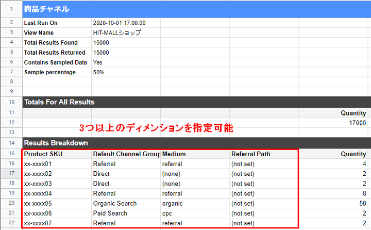
Task: Select the Contains Sampled Data Yes cell
Action: [x=98, y=62]
